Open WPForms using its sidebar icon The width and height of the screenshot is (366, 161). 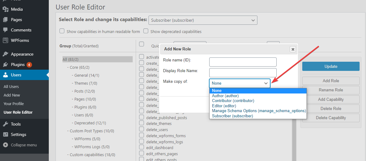click(5, 40)
